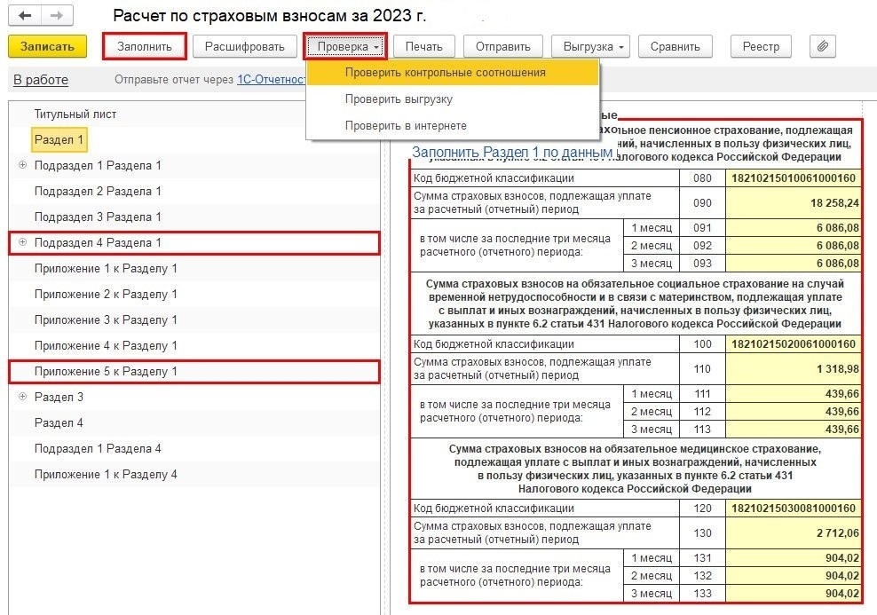Screen dimensions: 877x615
Task: Select Проверить в интернете option
Action: [406, 126]
